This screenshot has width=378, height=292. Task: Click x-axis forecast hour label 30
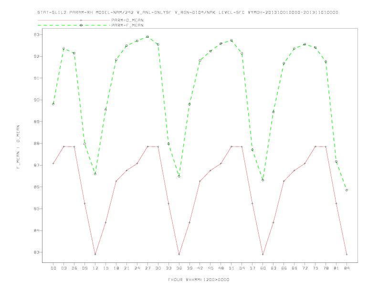click(x=158, y=268)
